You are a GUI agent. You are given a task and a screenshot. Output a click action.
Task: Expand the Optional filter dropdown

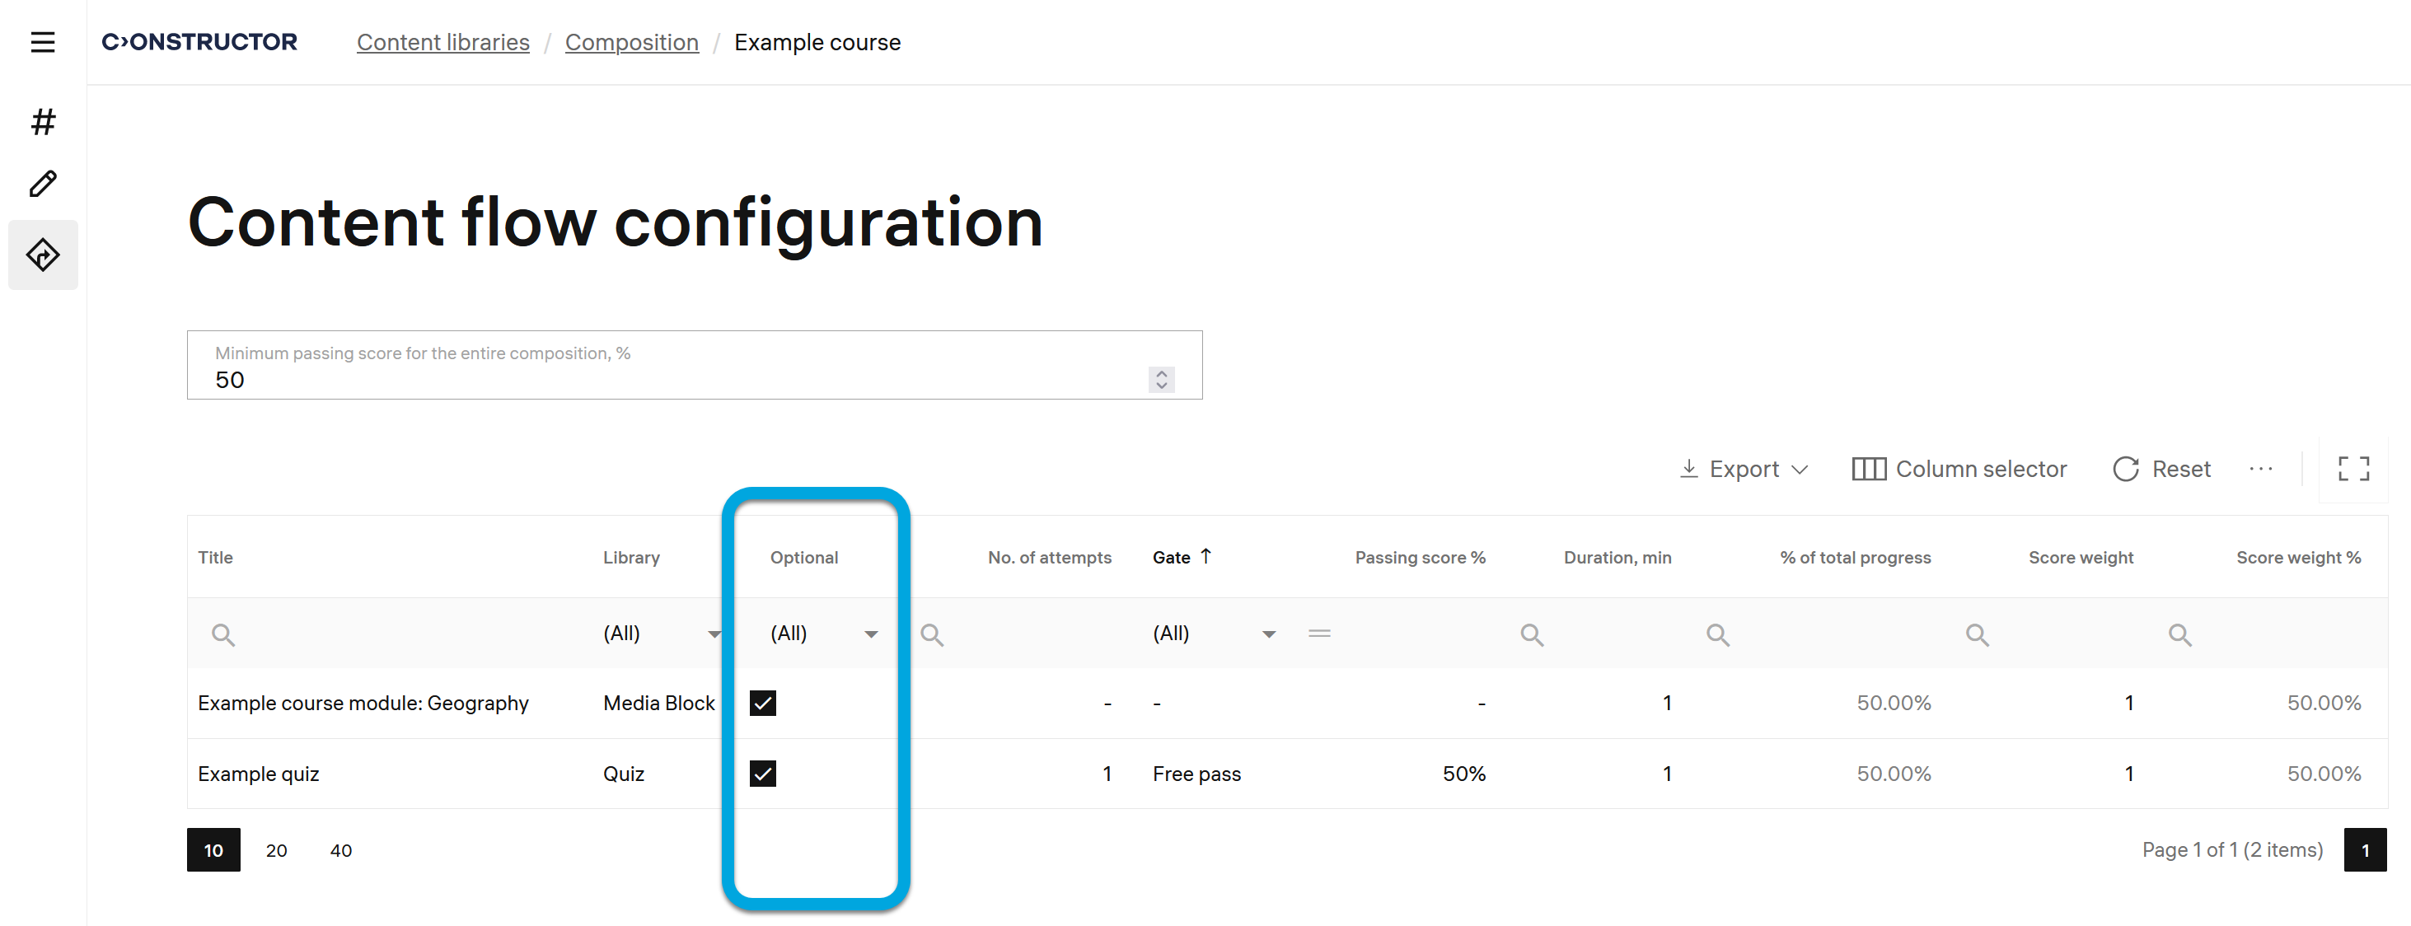(x=870, y=634)
